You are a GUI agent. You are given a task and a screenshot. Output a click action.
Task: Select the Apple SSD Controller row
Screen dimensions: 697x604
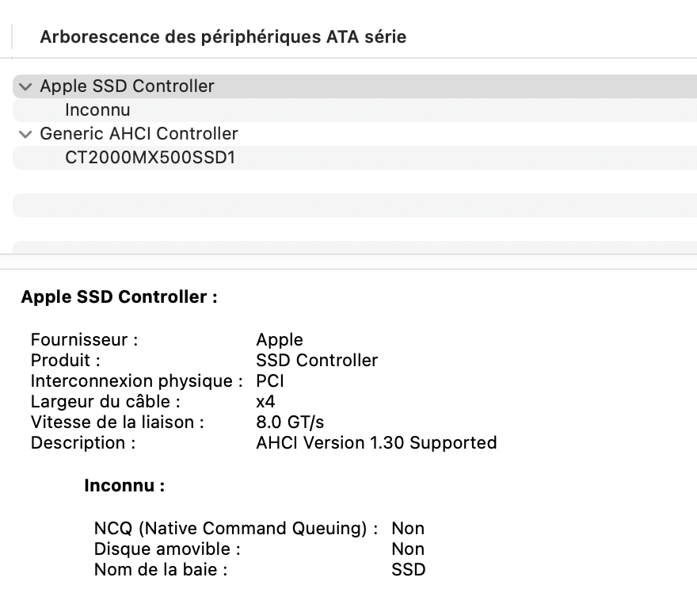pos(128,86)
